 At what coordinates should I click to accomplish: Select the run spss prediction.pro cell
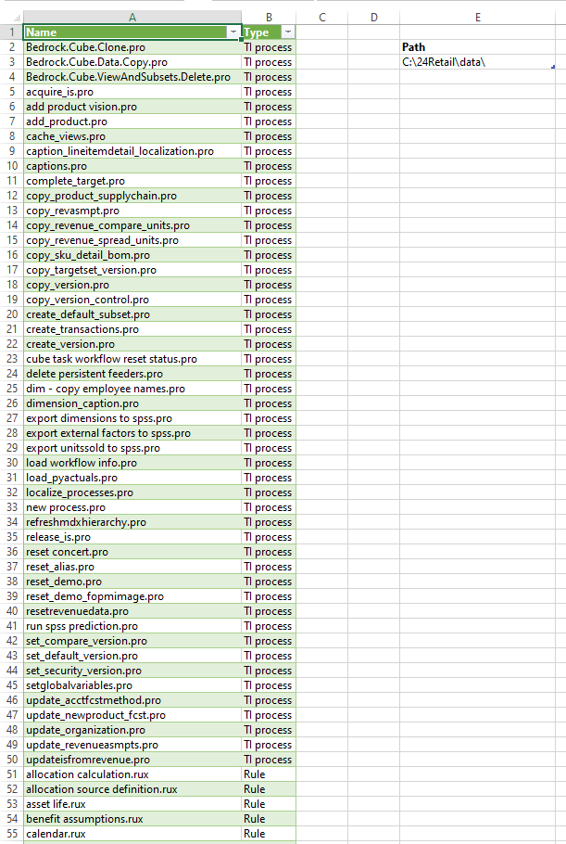(82, 626)
